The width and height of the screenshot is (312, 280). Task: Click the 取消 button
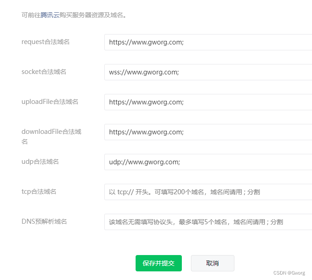213,263
